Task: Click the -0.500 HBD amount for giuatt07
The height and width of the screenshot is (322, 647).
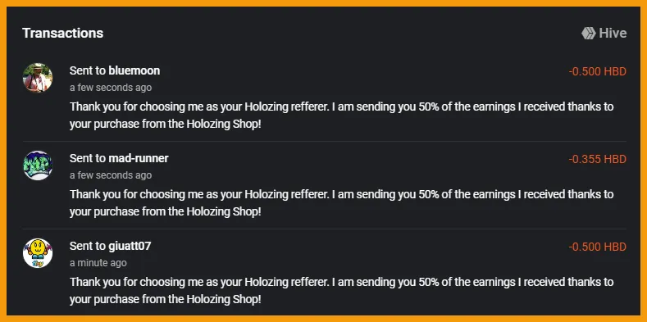Action: pos(598,247)
